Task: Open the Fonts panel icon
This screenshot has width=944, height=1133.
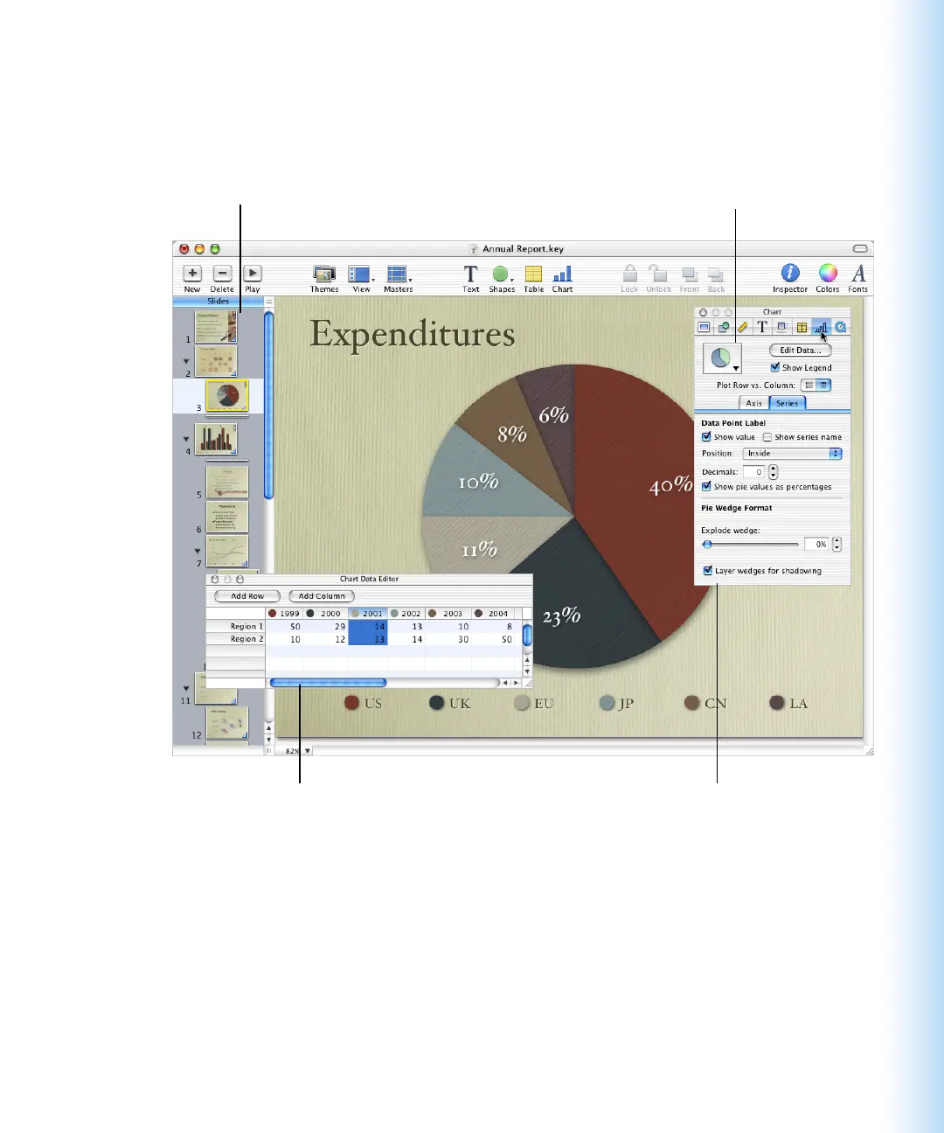Action: tap(858, 274)
